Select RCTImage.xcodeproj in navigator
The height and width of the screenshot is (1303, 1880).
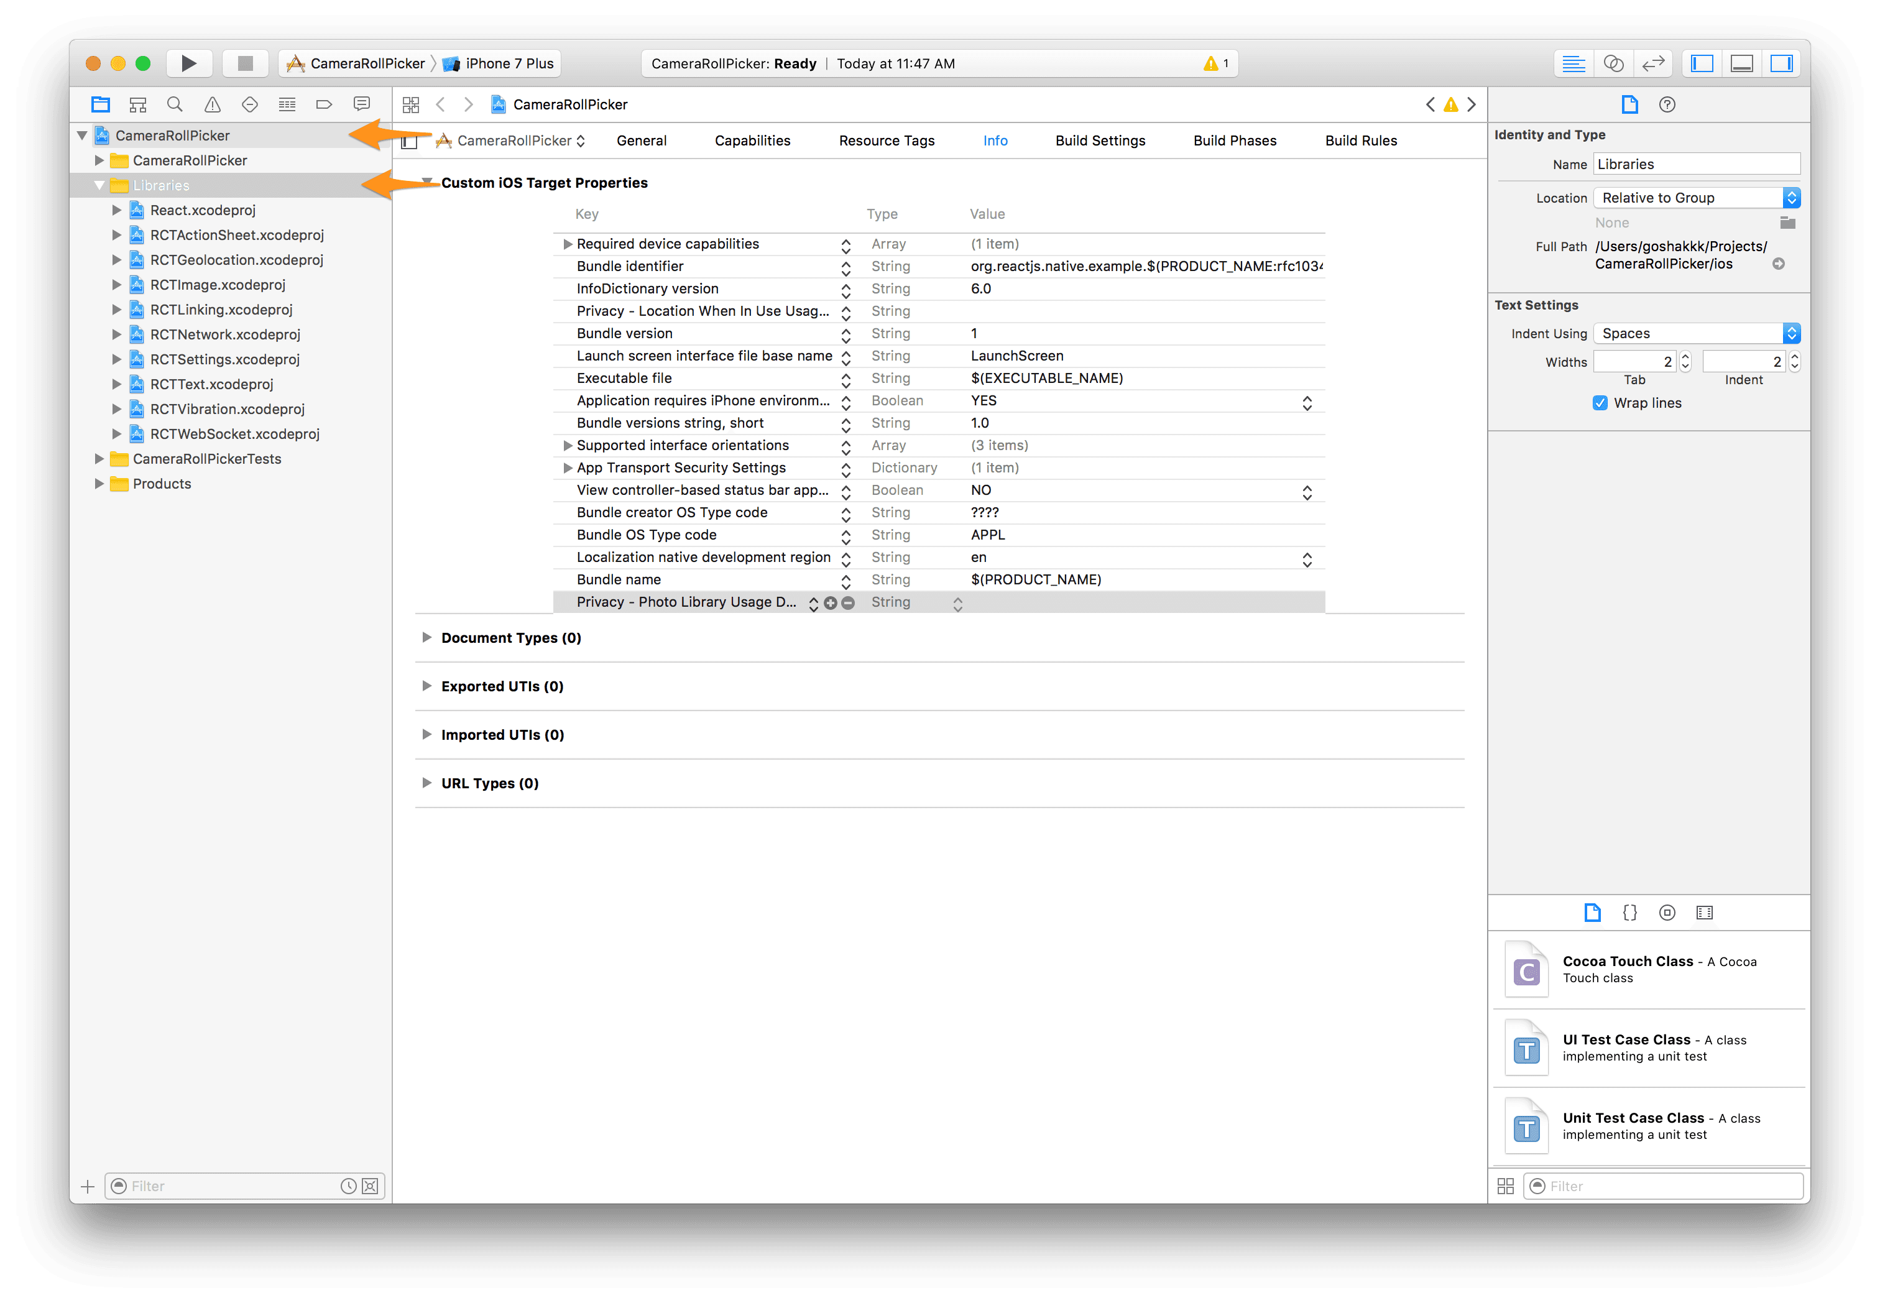coord(217,285)
